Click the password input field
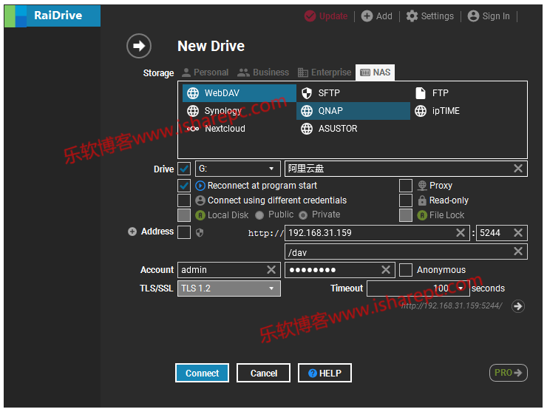Screen dimensions: 547x412 click(x=340, y=269)
